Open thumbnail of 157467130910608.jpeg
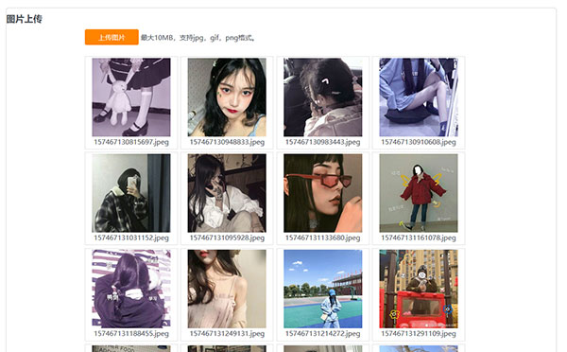Viewport: 567px width, 352px height. (x=419, y=97)
